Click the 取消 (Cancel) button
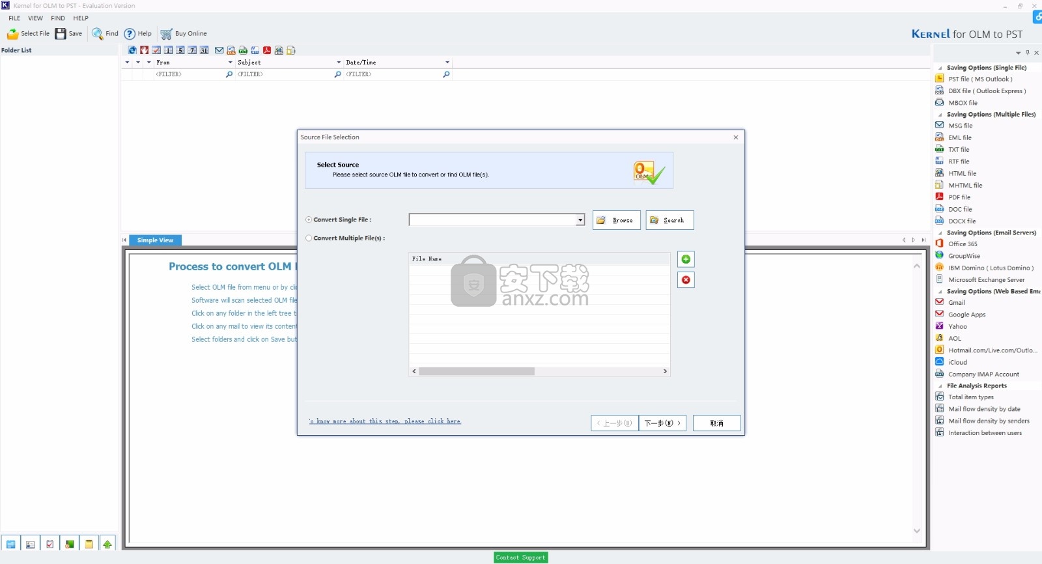Screen dimensions: 1042x564 click(716, 423)
